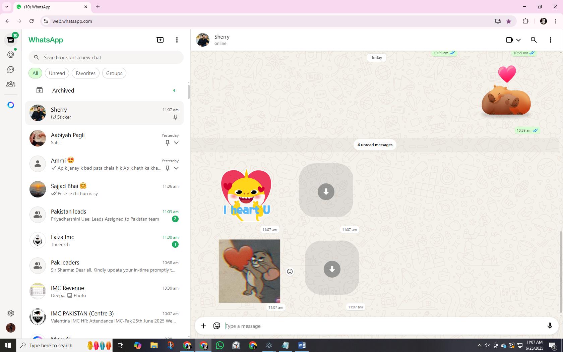Open Windows Start menu

[x=8, y=345]
